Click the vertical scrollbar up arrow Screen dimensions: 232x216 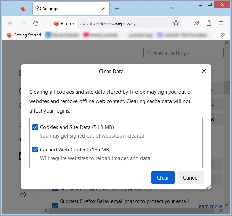coord(226,43)
